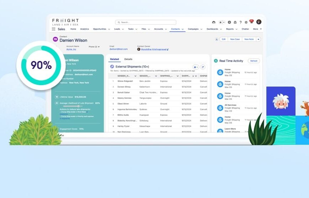This screenshot has height=198, width=309.
Task: Open the More navigation dropdown
Action: pos(257,29)
